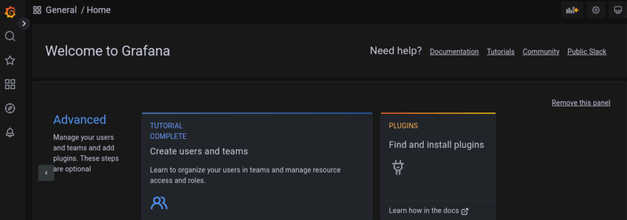
Task: Expand the sidebar navigation menu
Action: 24,24
